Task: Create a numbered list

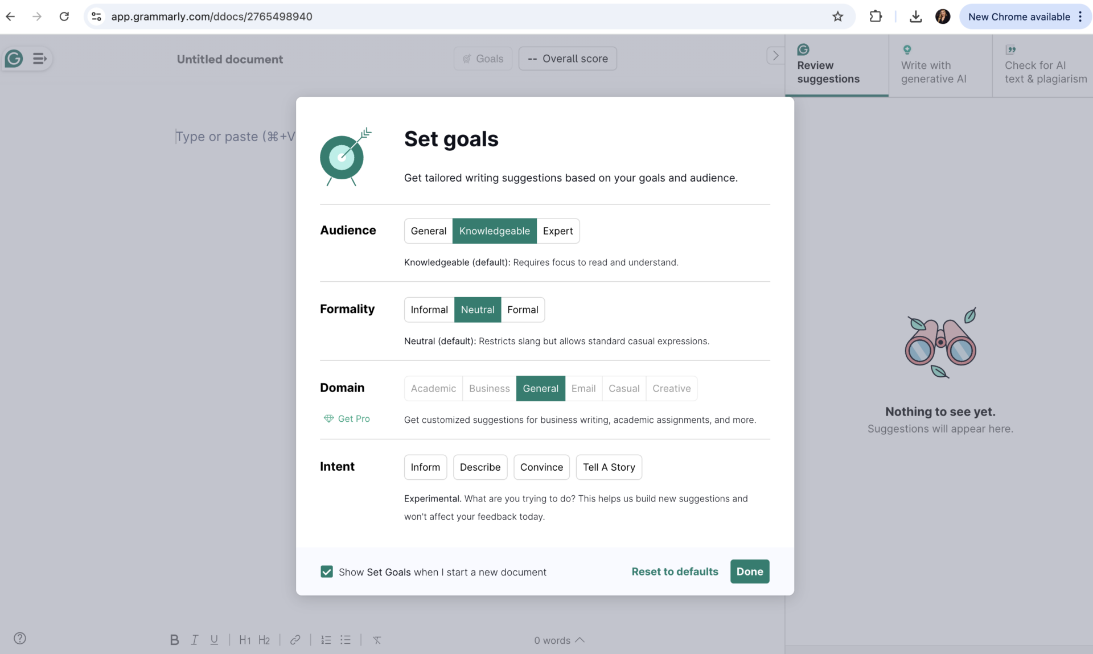Action: click(326, 640)
